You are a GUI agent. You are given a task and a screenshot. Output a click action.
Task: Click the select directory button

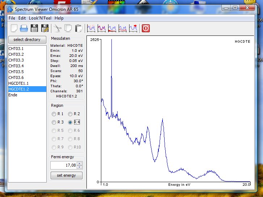click(x=27, y=39)
